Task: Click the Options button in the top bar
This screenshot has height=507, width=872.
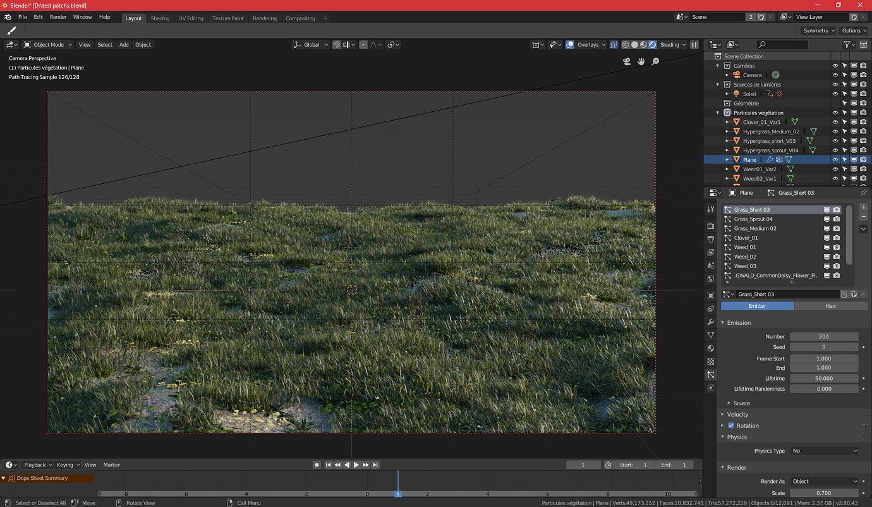Action: 854,30
